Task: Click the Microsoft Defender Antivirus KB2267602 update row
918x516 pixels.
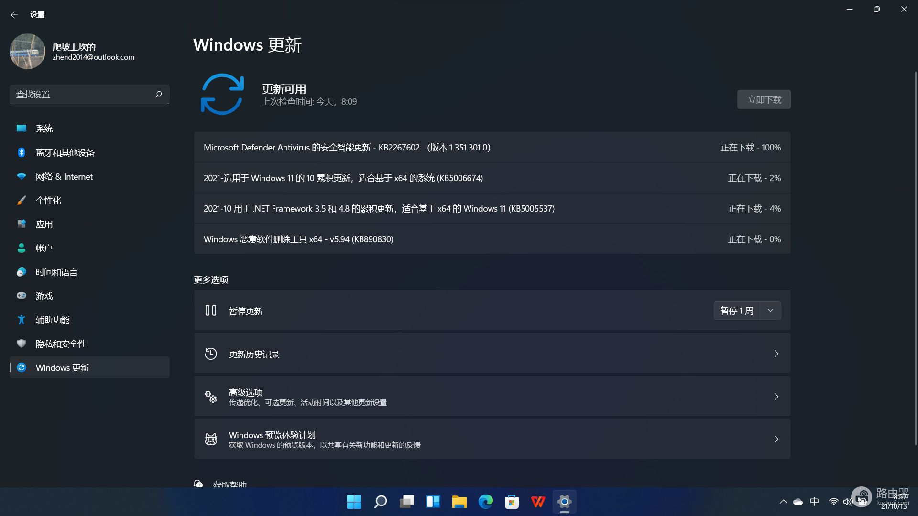Action: pyautogui.click(x=492, y=147)
